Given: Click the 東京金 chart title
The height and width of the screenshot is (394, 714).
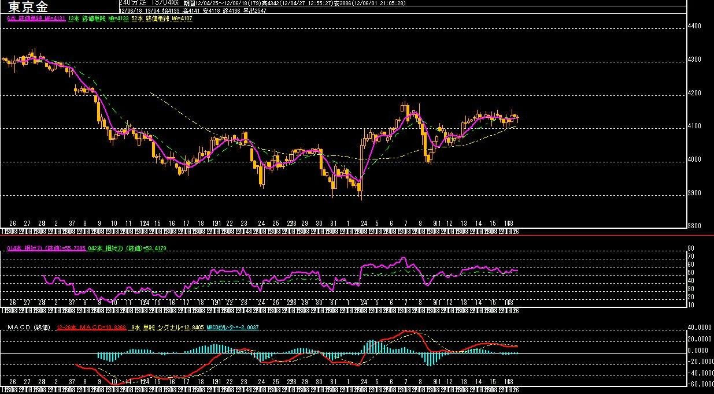Looking at the screenshot, I should (x=28, y=7).
